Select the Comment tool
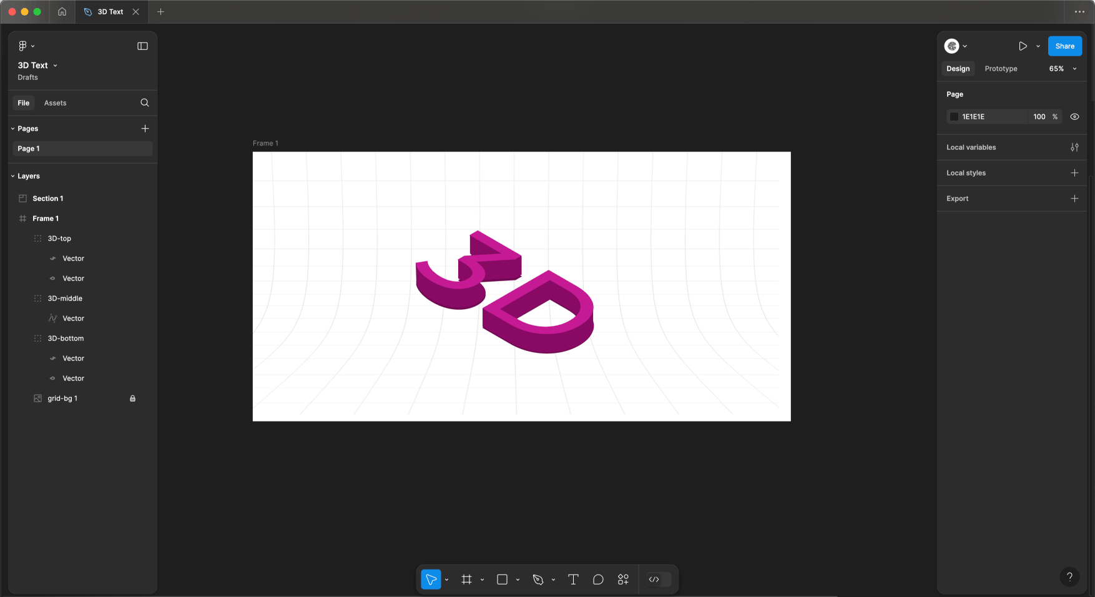 598,580
